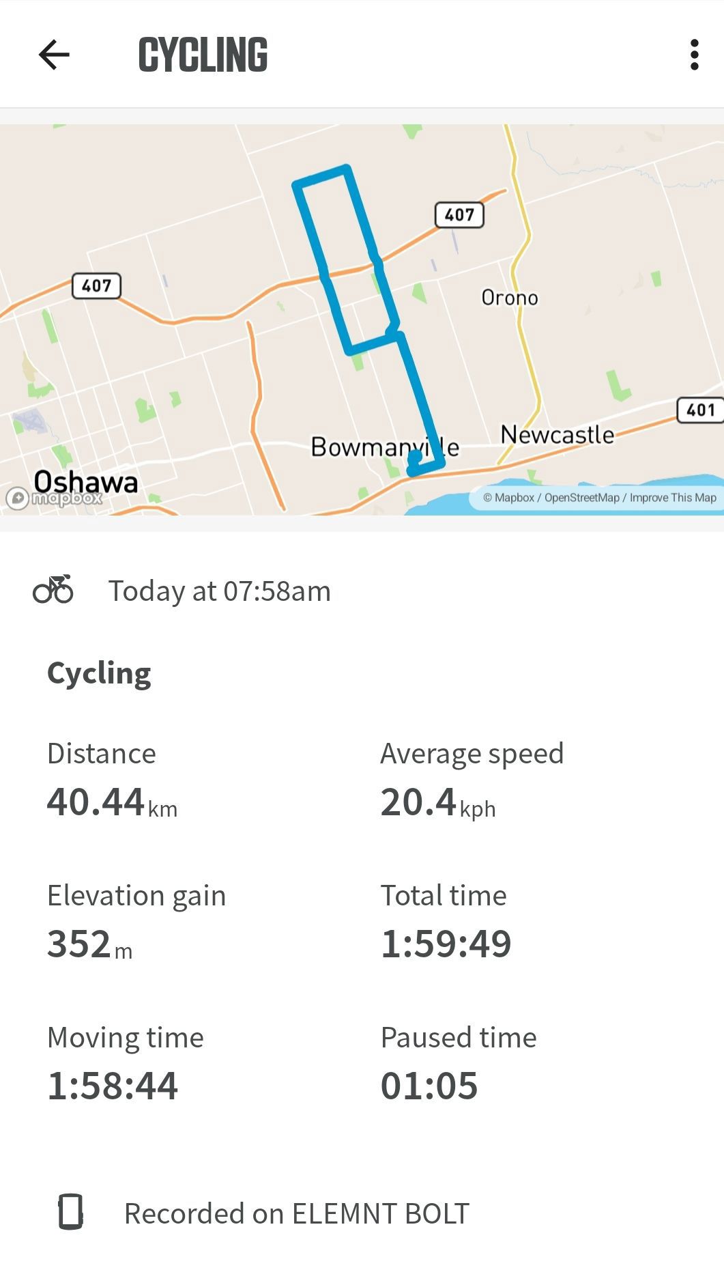Click the 407 highway shield near Orono
The image size is (724, 1270).
pyautogui.click(x=459, y=215)
